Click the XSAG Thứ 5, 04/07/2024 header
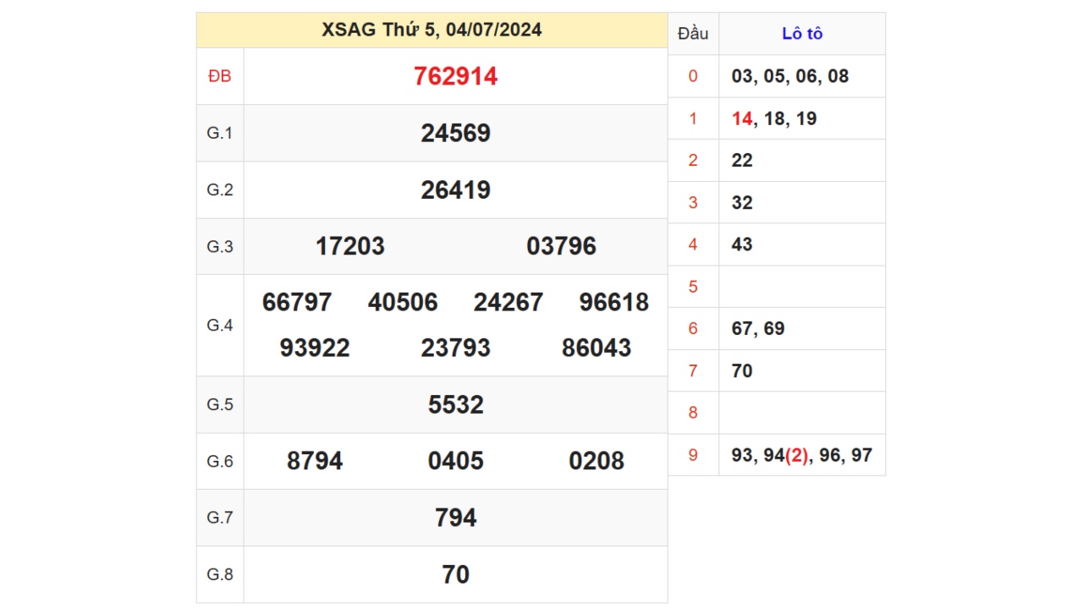 [x=432, y=30]
